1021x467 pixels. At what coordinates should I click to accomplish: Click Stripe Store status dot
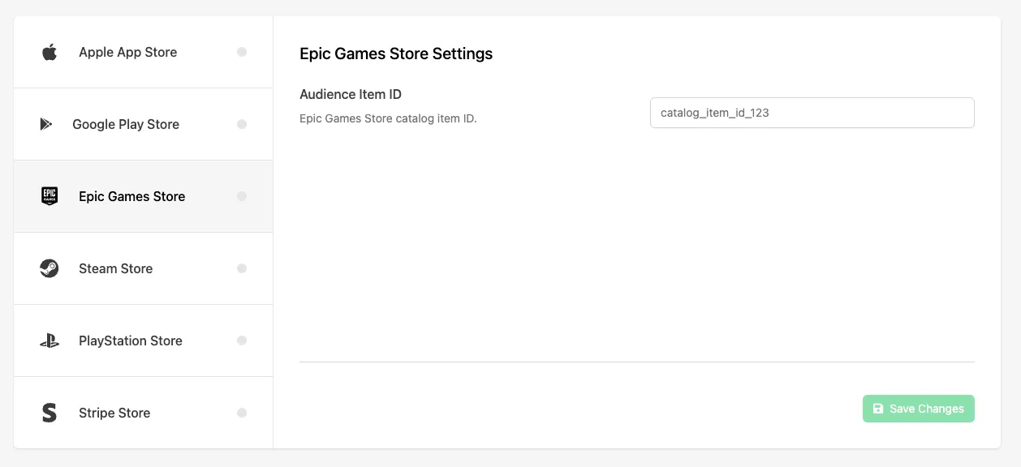pyautogui.click(x=242, y=413)
